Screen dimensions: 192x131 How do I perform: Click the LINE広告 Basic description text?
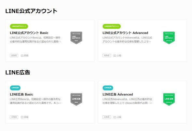35,101
